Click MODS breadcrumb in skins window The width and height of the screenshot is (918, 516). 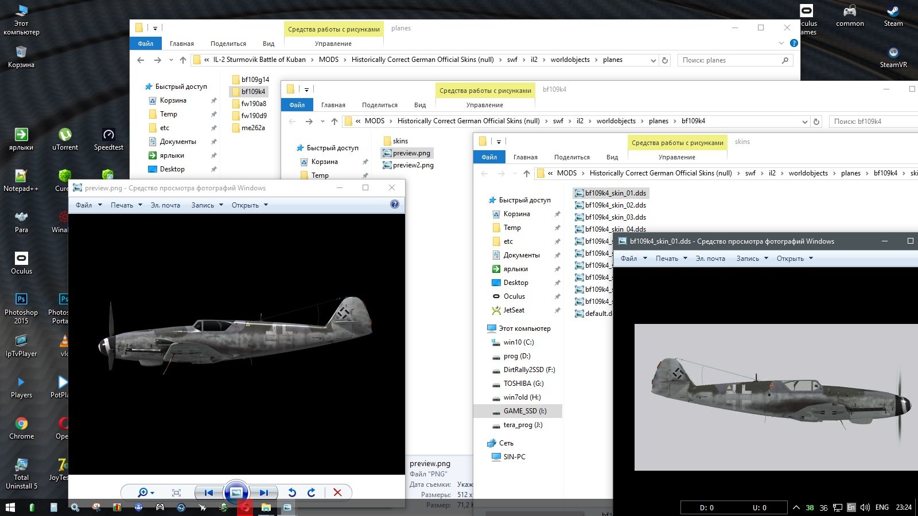click(x=567, y=173)
